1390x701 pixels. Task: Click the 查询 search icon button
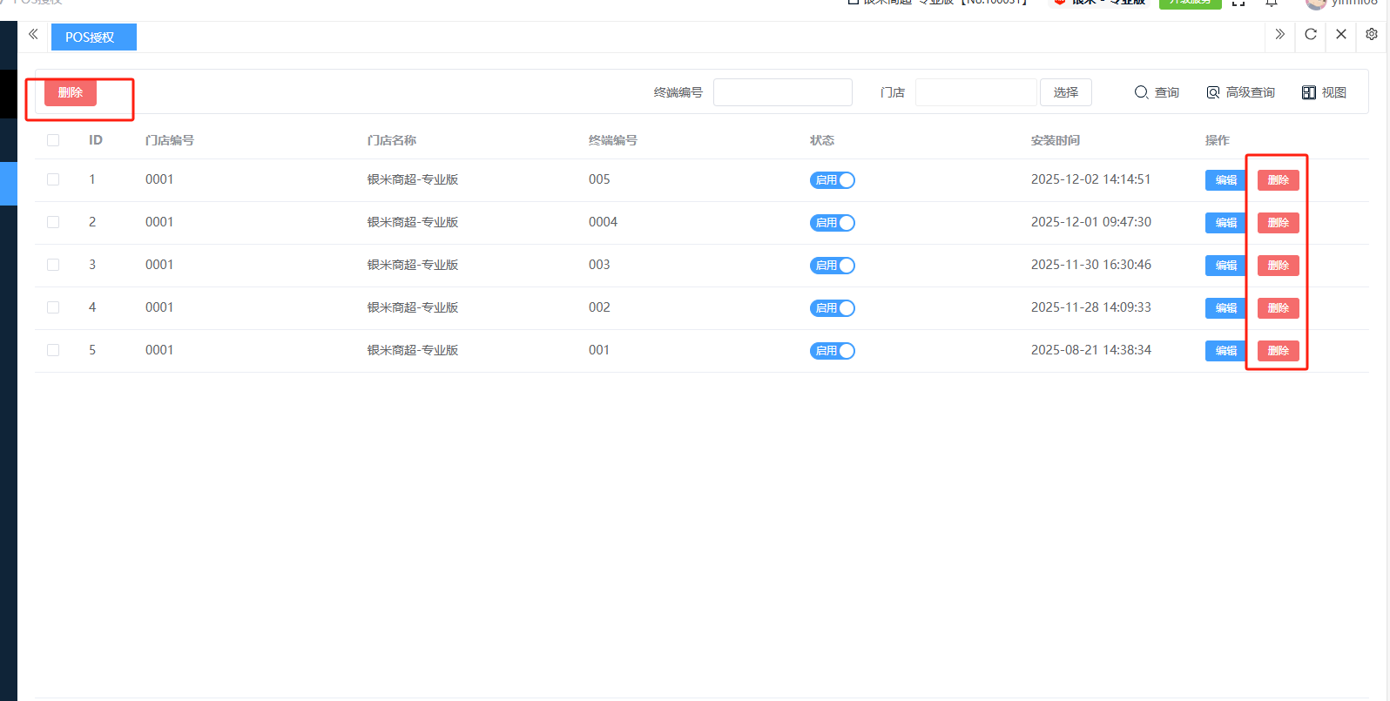point(1156,92)
